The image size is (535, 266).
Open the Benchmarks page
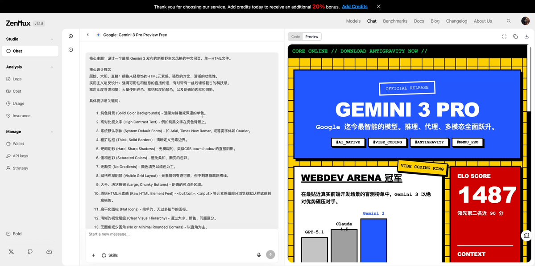395,21
